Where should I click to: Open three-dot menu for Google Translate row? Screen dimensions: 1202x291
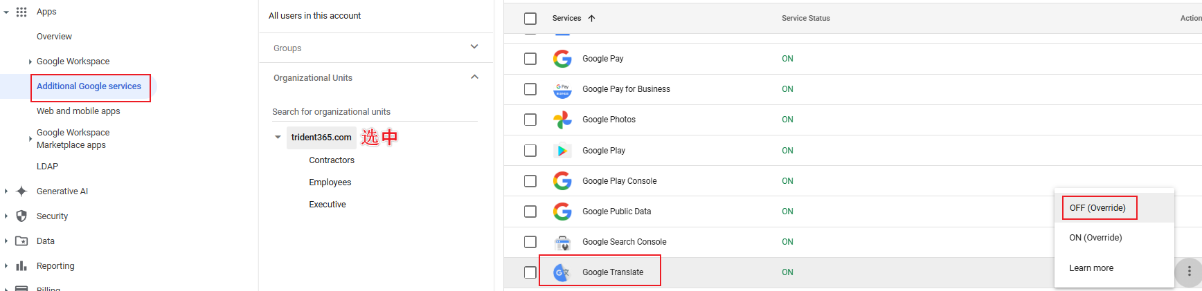(1189, 272)
